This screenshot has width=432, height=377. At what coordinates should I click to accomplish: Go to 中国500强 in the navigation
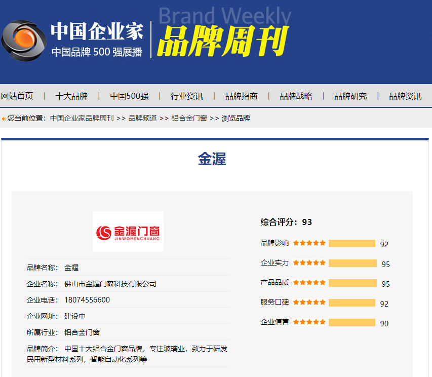(x=129, y=96)
